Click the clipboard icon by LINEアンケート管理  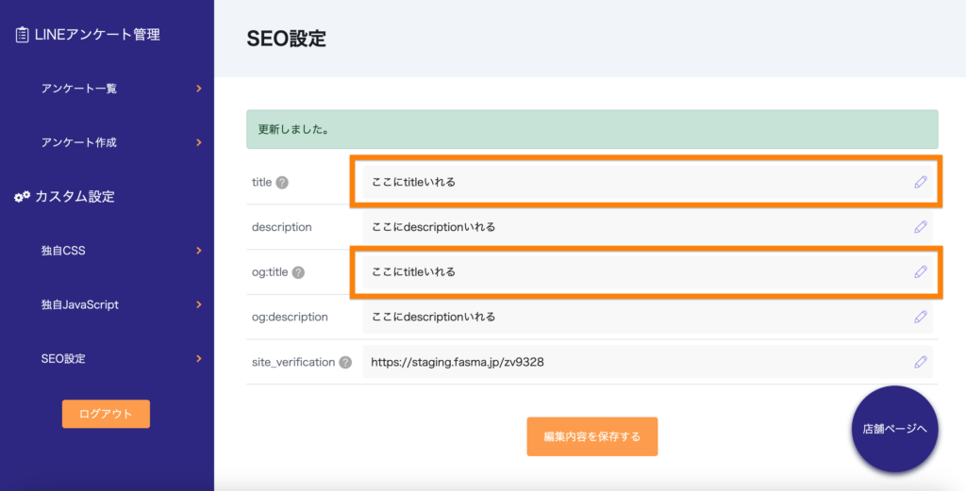click(21, 35)
